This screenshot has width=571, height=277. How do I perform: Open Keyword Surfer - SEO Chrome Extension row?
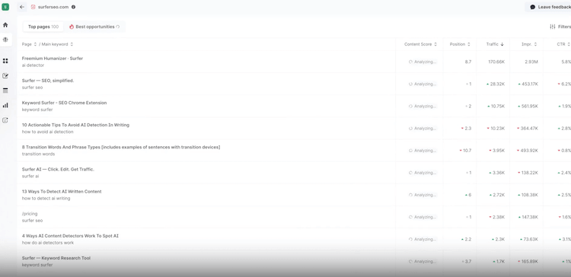(64, 103)
